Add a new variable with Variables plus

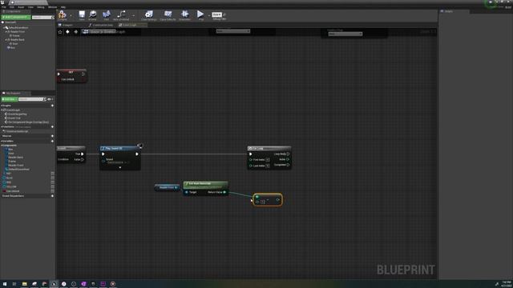[52, 141]
